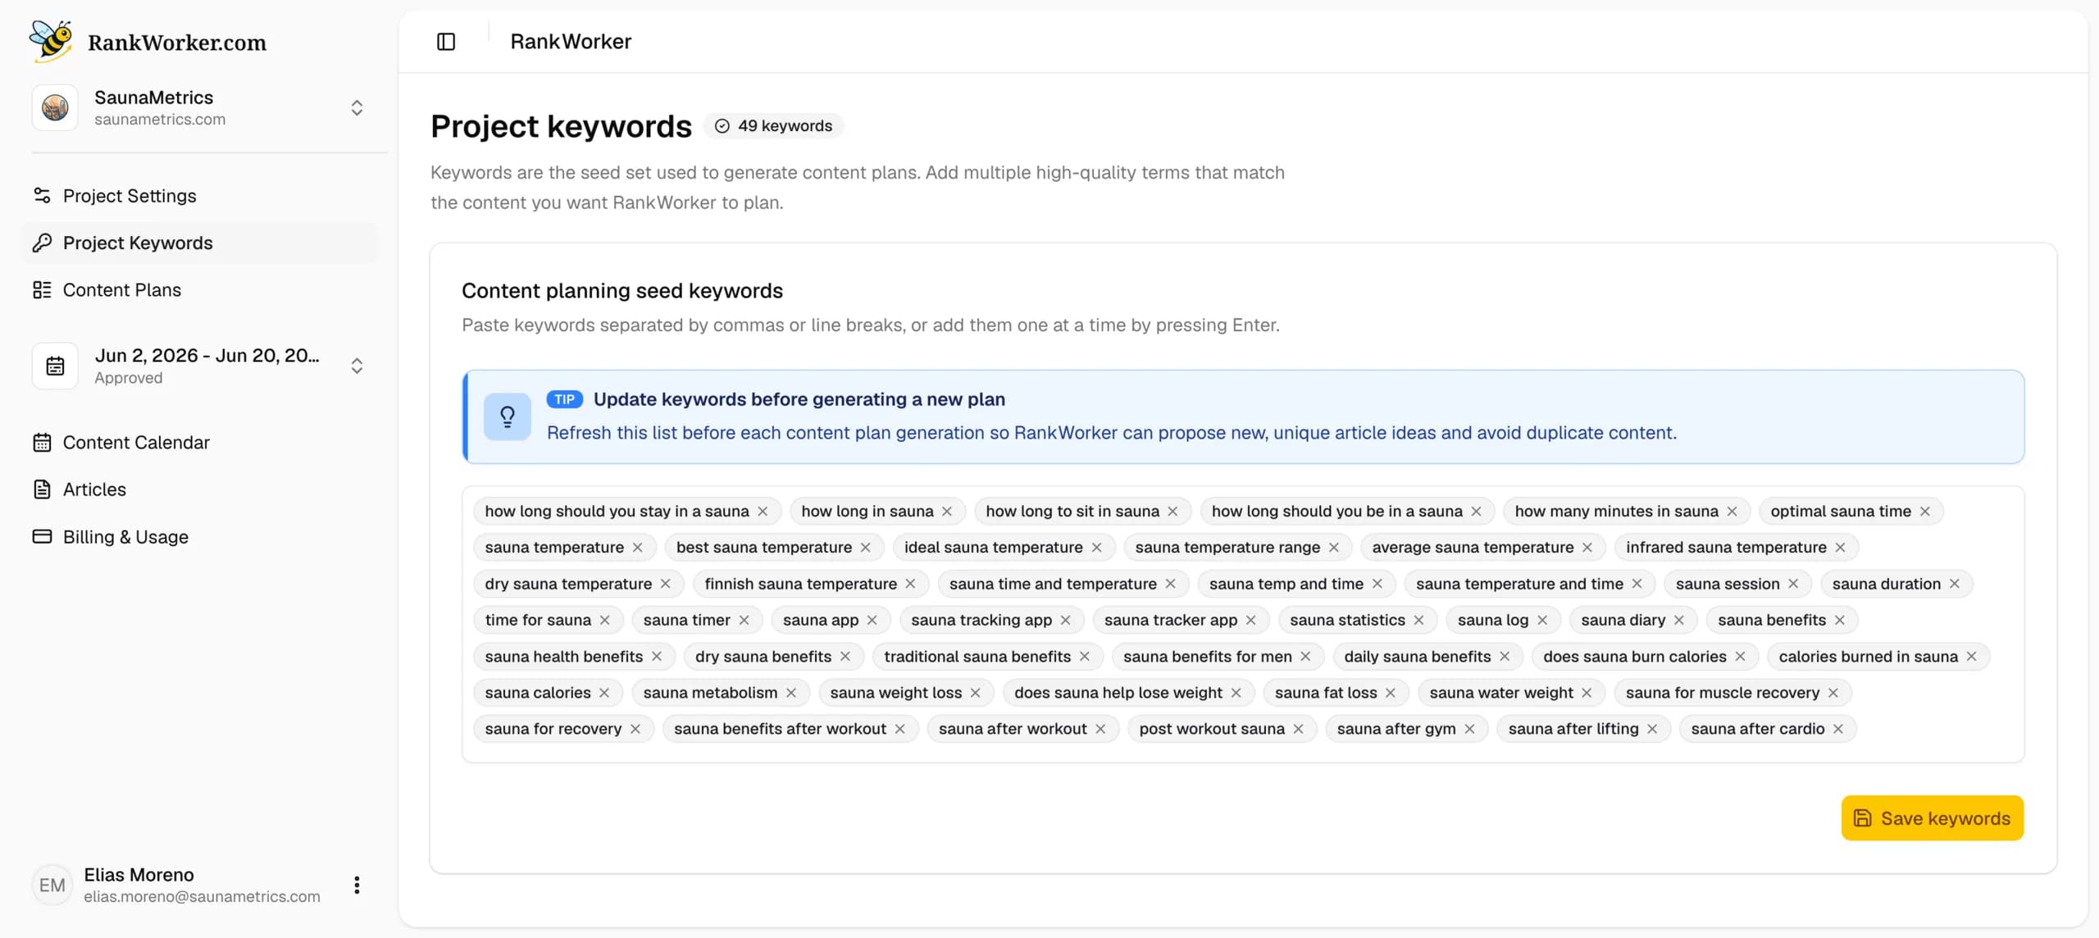
Task: Click the SaunaMetrics project avatar
Action: (55, 107)
